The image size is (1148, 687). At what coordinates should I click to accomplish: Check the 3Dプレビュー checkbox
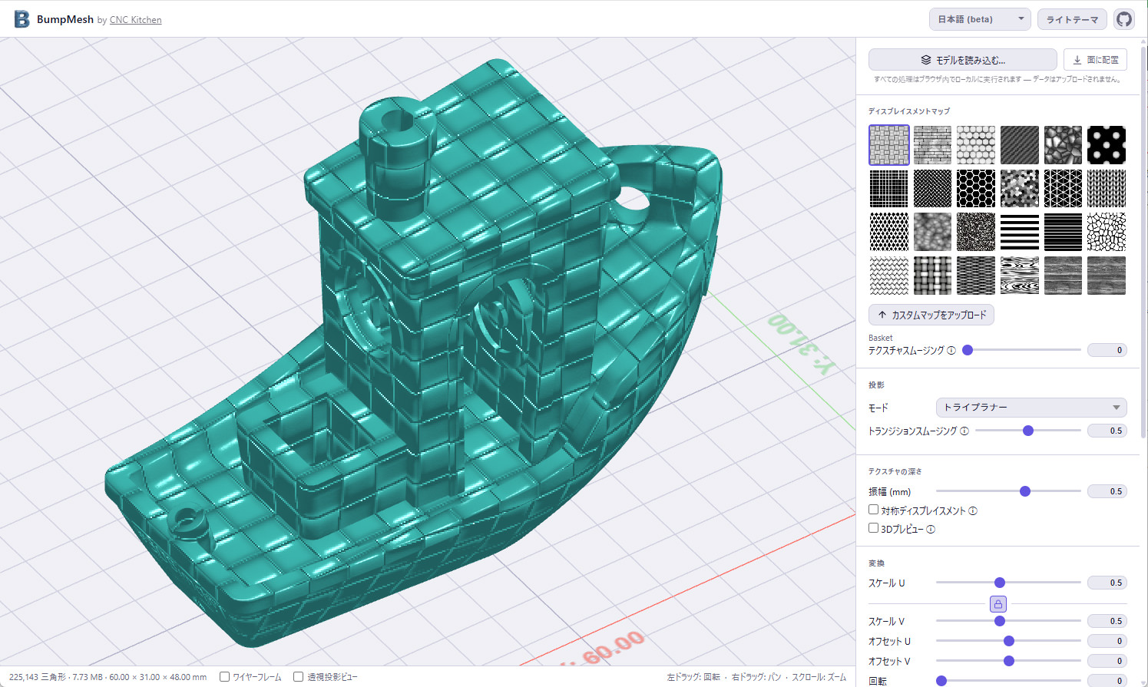(874, 528)
